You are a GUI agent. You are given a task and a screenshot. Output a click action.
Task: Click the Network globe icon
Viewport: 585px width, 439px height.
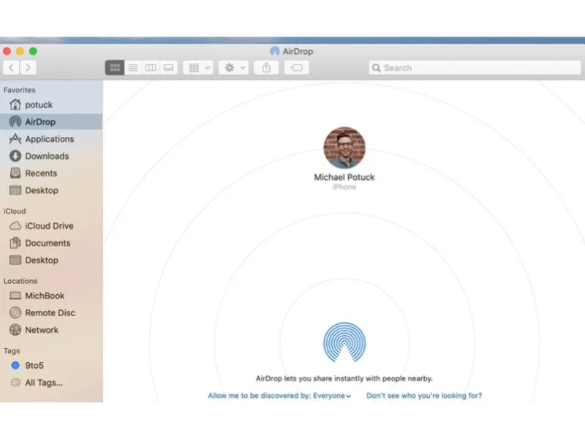pos(15,330)
